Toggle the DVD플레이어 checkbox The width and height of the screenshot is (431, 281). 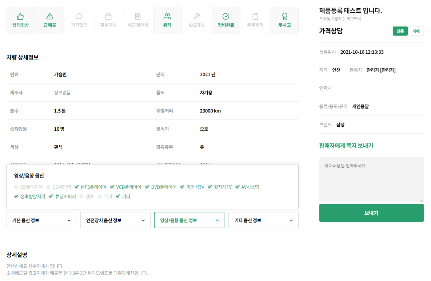pos(147,187)
